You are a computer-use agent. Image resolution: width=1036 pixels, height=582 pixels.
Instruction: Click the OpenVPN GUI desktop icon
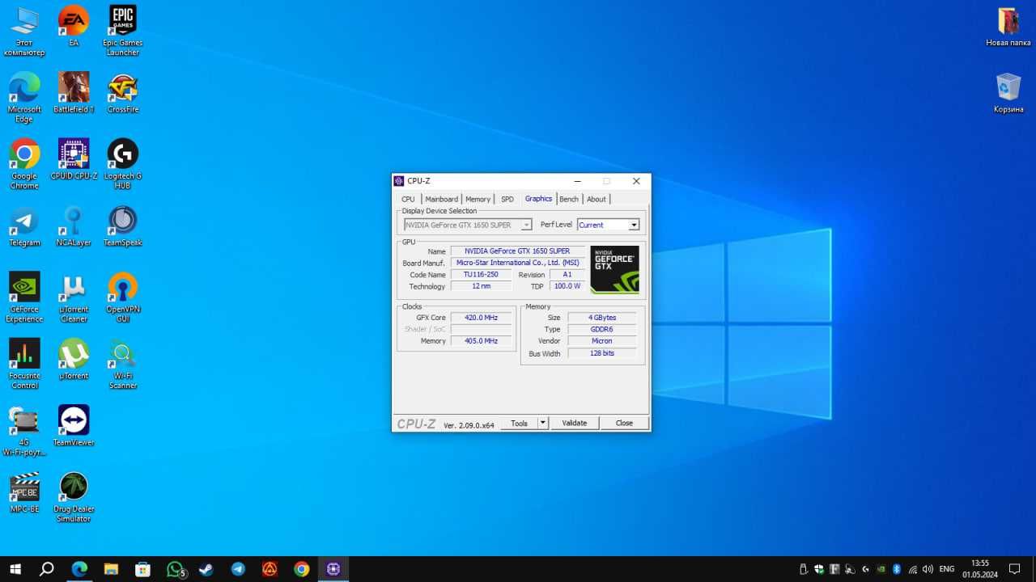pos(122,297)
